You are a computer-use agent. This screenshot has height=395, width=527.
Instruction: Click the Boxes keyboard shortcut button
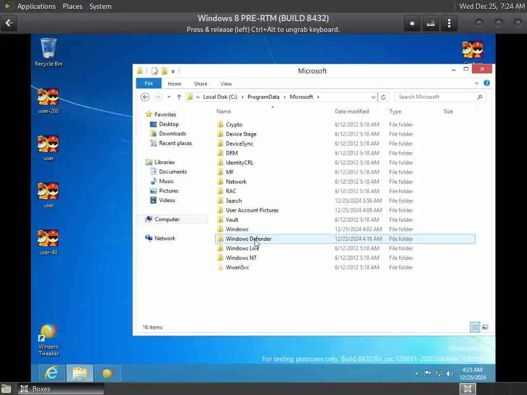tap(431, 23)
